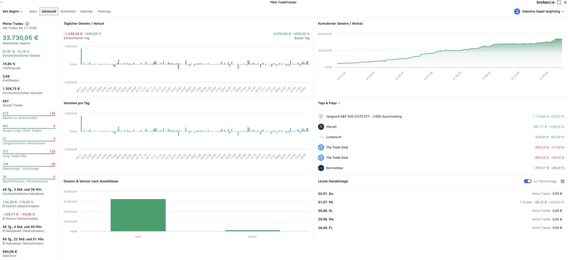
Task: Open Valentins Depot langfristig account selector
Action: pyautogui.click(x=542, y=11)
